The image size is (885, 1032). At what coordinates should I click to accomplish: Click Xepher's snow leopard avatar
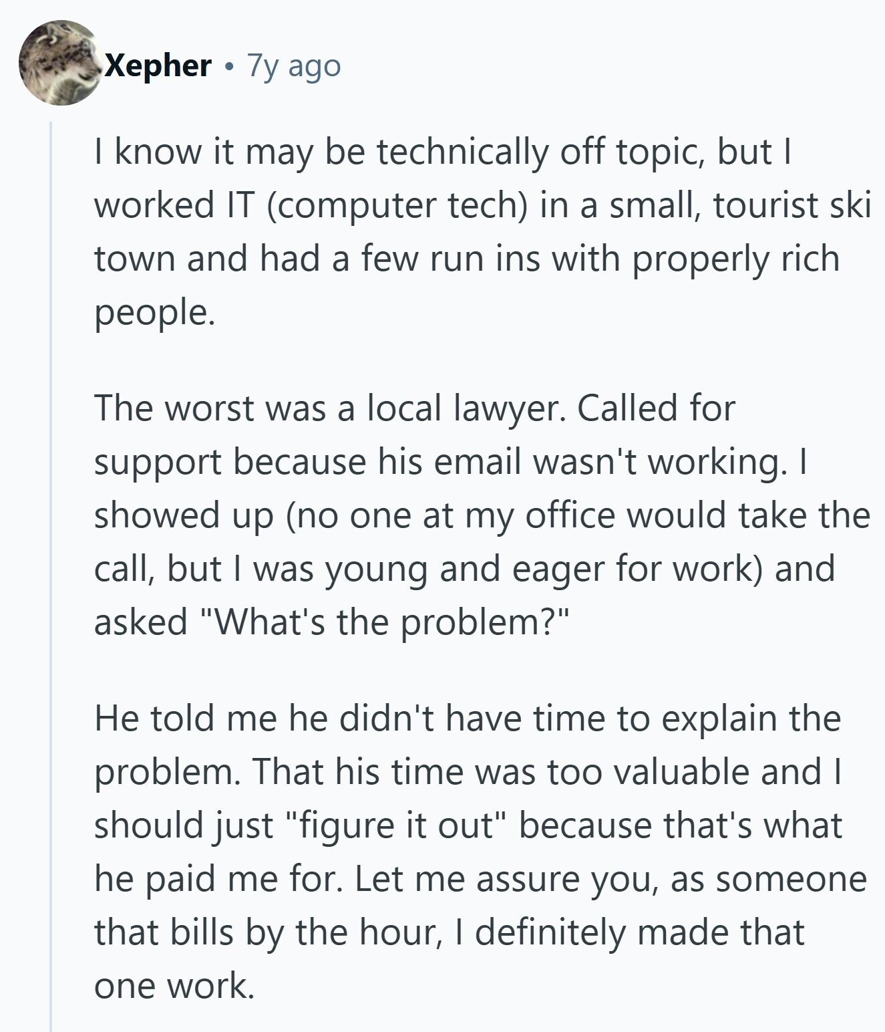60,63
